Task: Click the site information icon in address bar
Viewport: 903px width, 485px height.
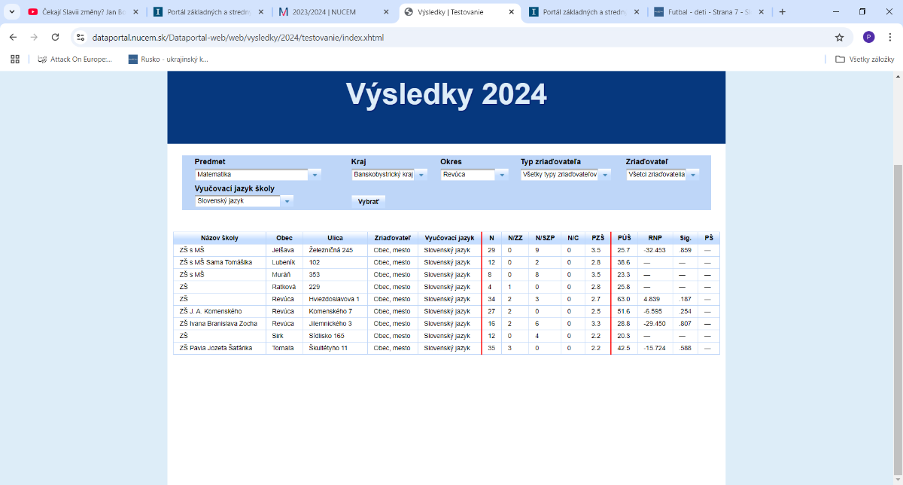Action: pos(81,37)
